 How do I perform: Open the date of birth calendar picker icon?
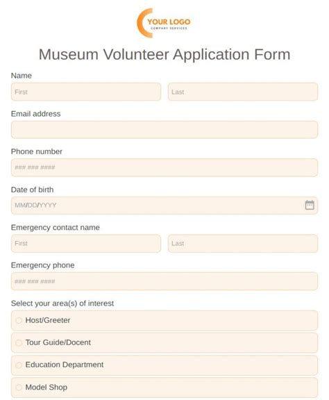310,205
